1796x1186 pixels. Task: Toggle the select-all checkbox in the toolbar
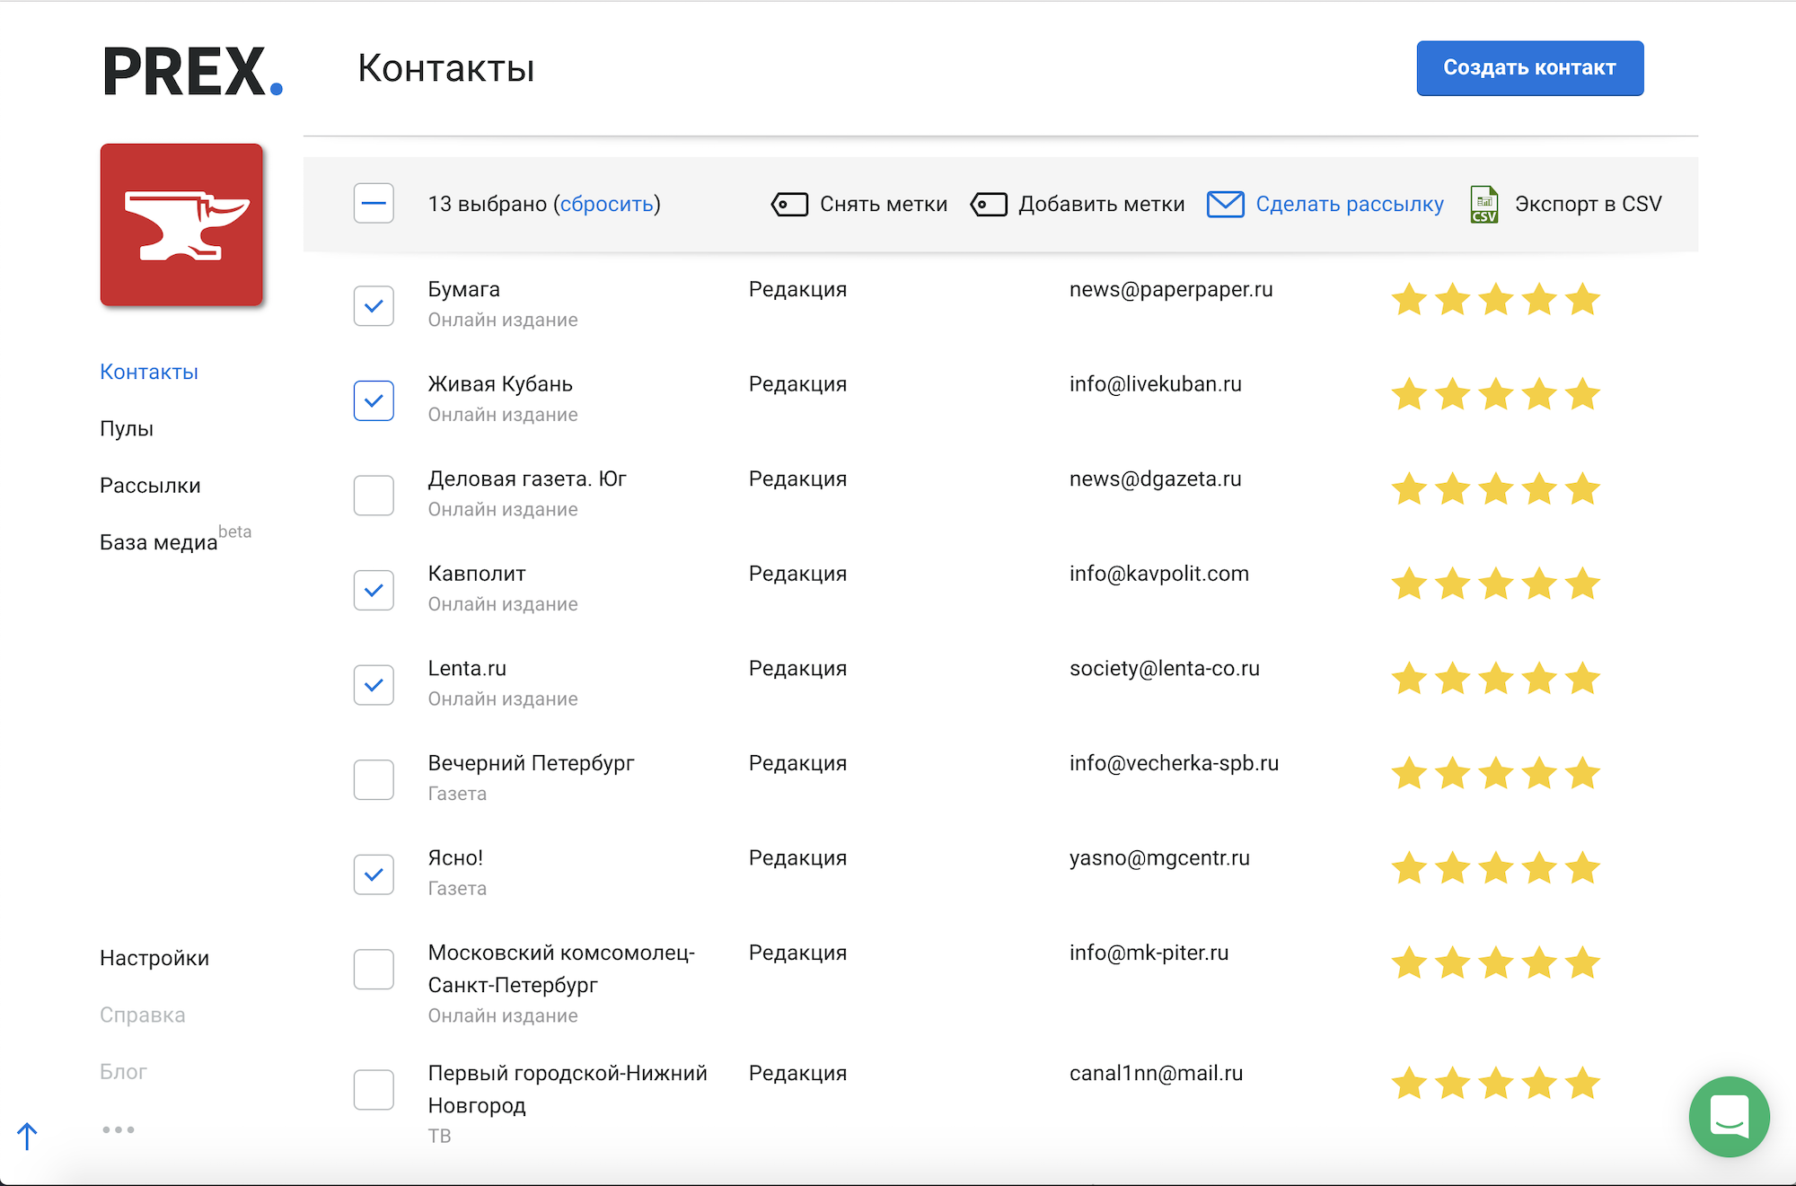[x=374, y=204]
